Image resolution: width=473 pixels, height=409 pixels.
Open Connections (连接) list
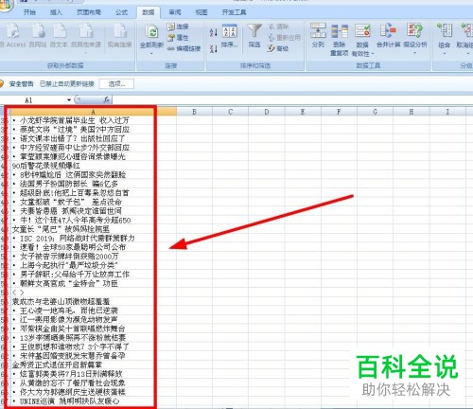tap(178, 27)
